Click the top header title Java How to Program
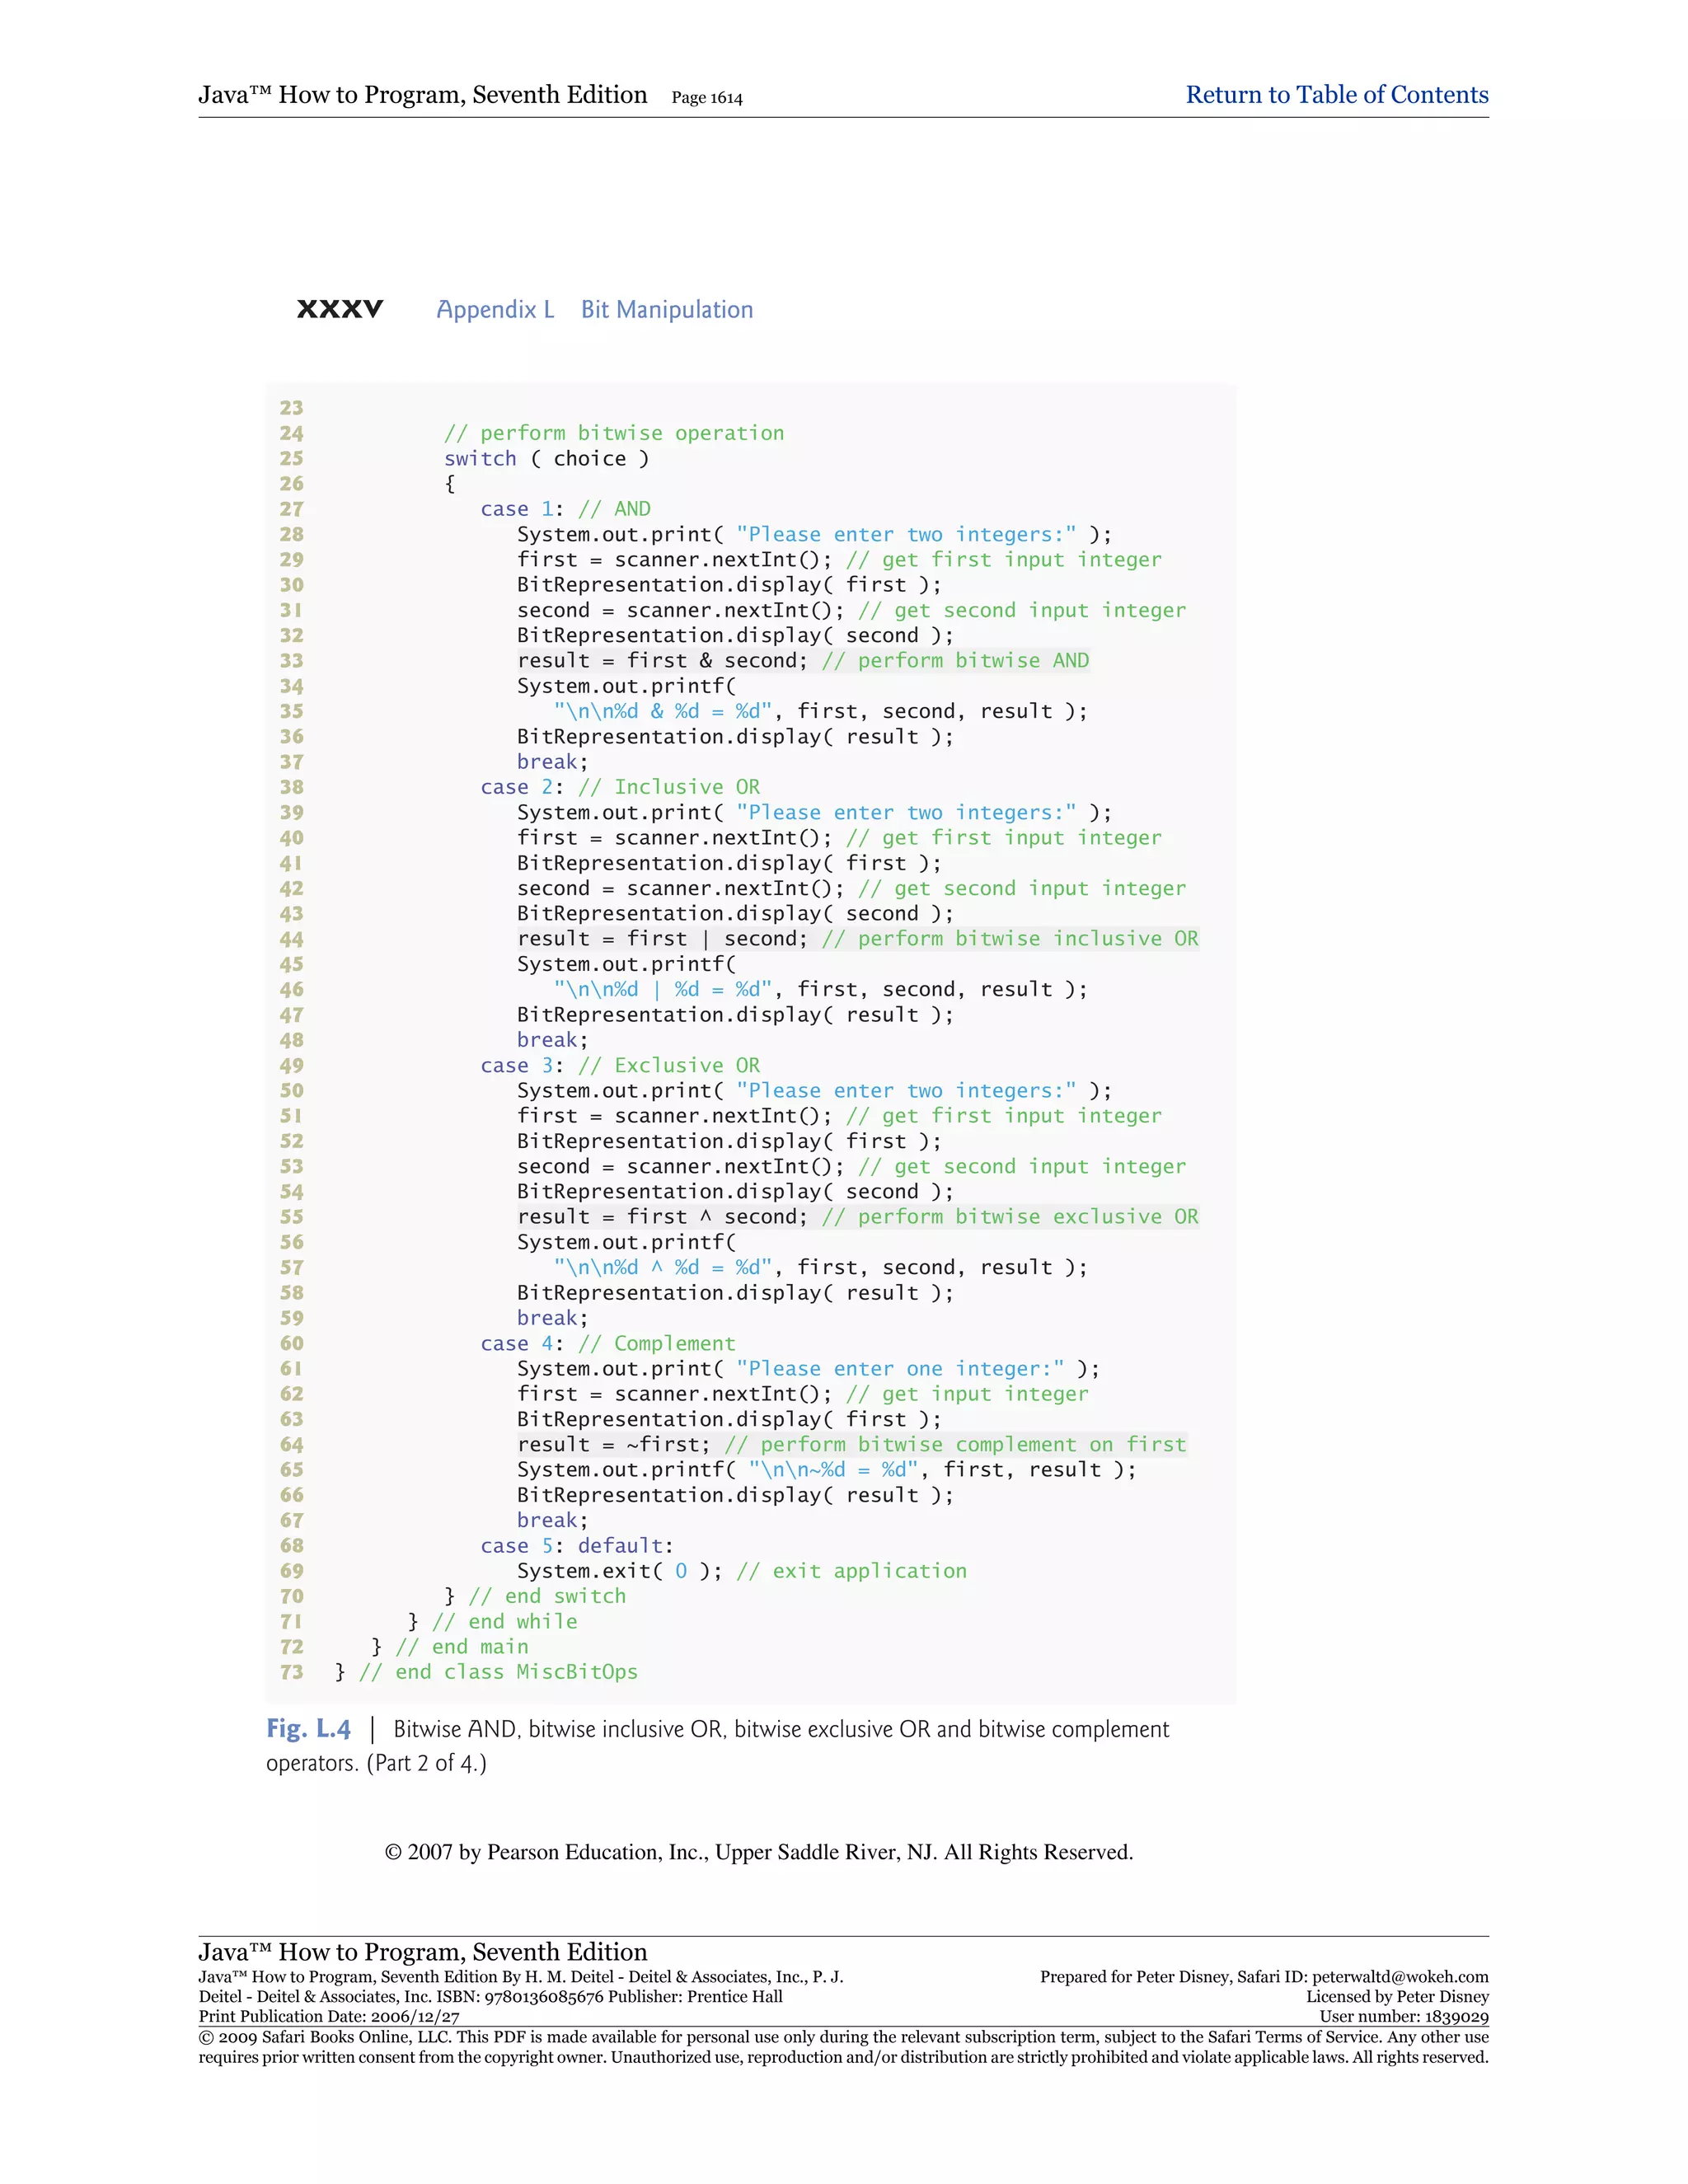This screenshot has height=2184, width=1688. (x=422, y=95)
